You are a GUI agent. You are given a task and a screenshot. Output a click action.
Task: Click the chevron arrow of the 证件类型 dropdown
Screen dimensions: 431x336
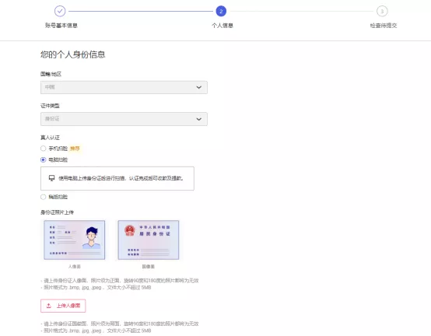click(198, 119)
